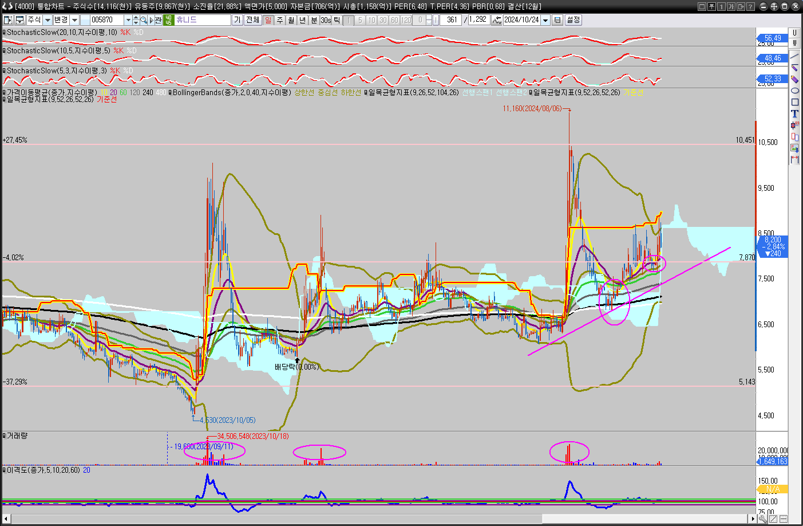Screen dimensions: 803x526
Task: Click the zoom magnifier icon at bottom right
Action: [763, 519]
